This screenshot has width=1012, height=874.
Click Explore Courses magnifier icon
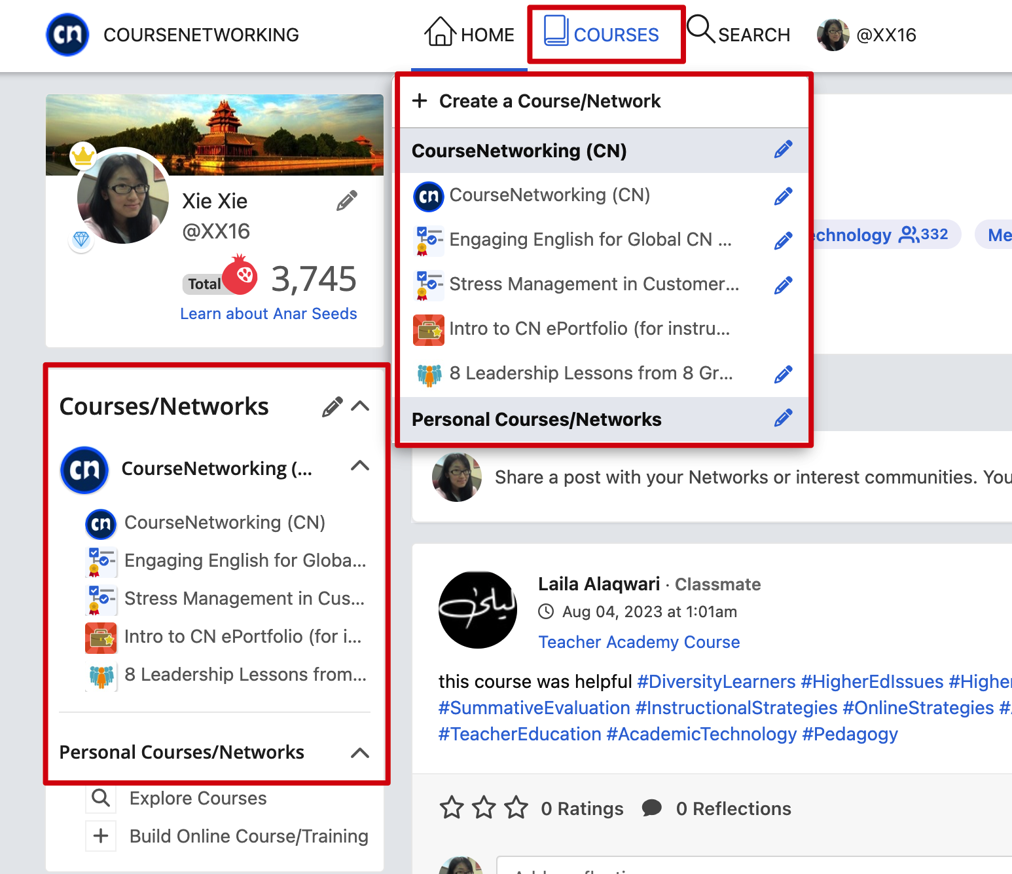pyautogui.click(x=101, y=798)
